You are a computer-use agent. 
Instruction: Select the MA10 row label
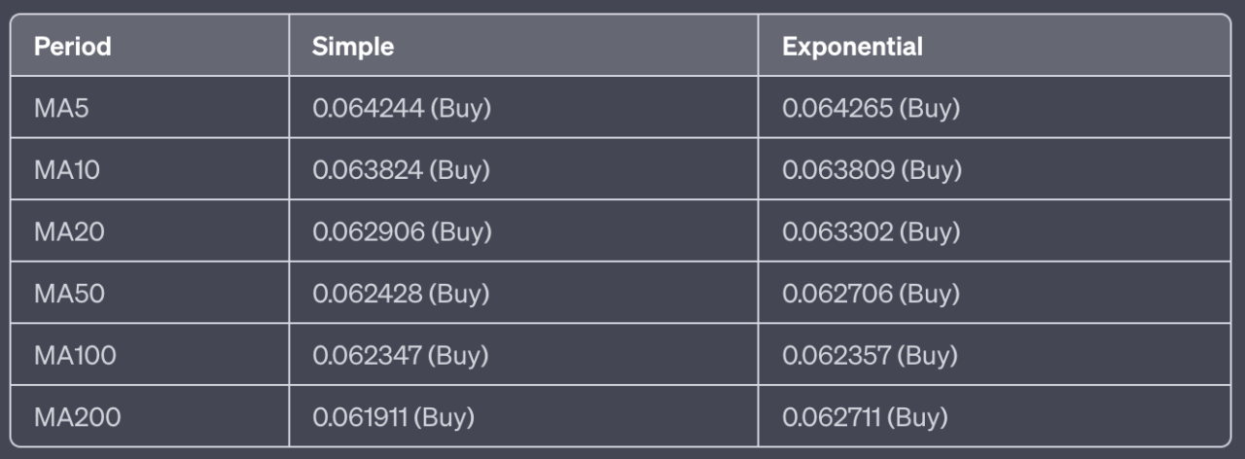(67, 170)
